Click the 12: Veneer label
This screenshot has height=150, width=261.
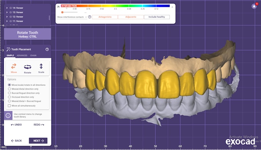point(18,17)
